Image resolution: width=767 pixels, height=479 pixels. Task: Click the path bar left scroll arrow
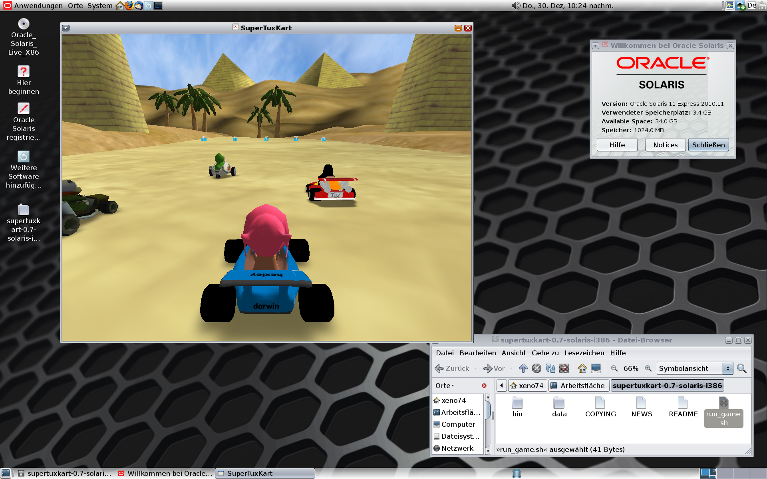501,386
